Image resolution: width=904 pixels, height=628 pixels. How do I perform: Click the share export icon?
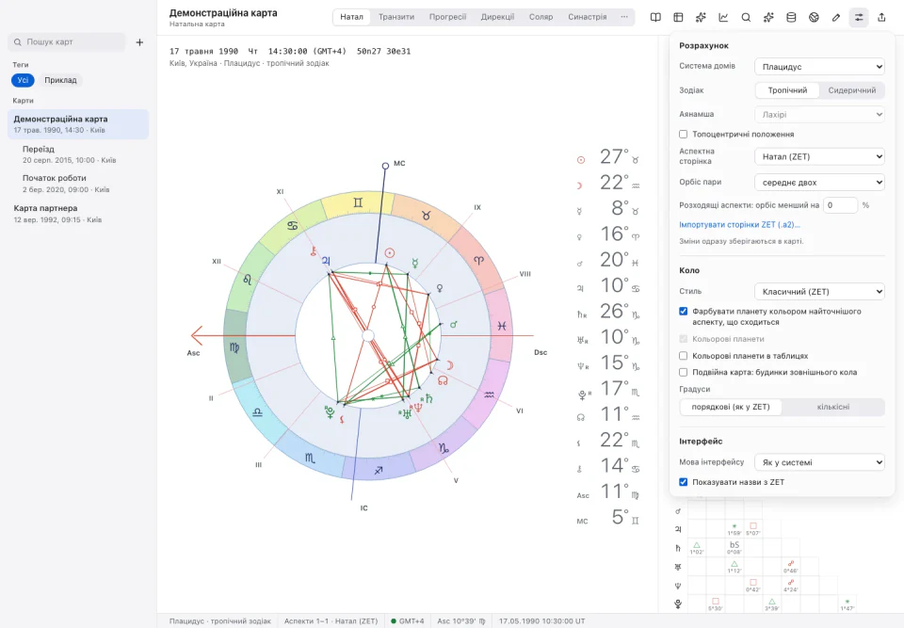click(881, 17)
